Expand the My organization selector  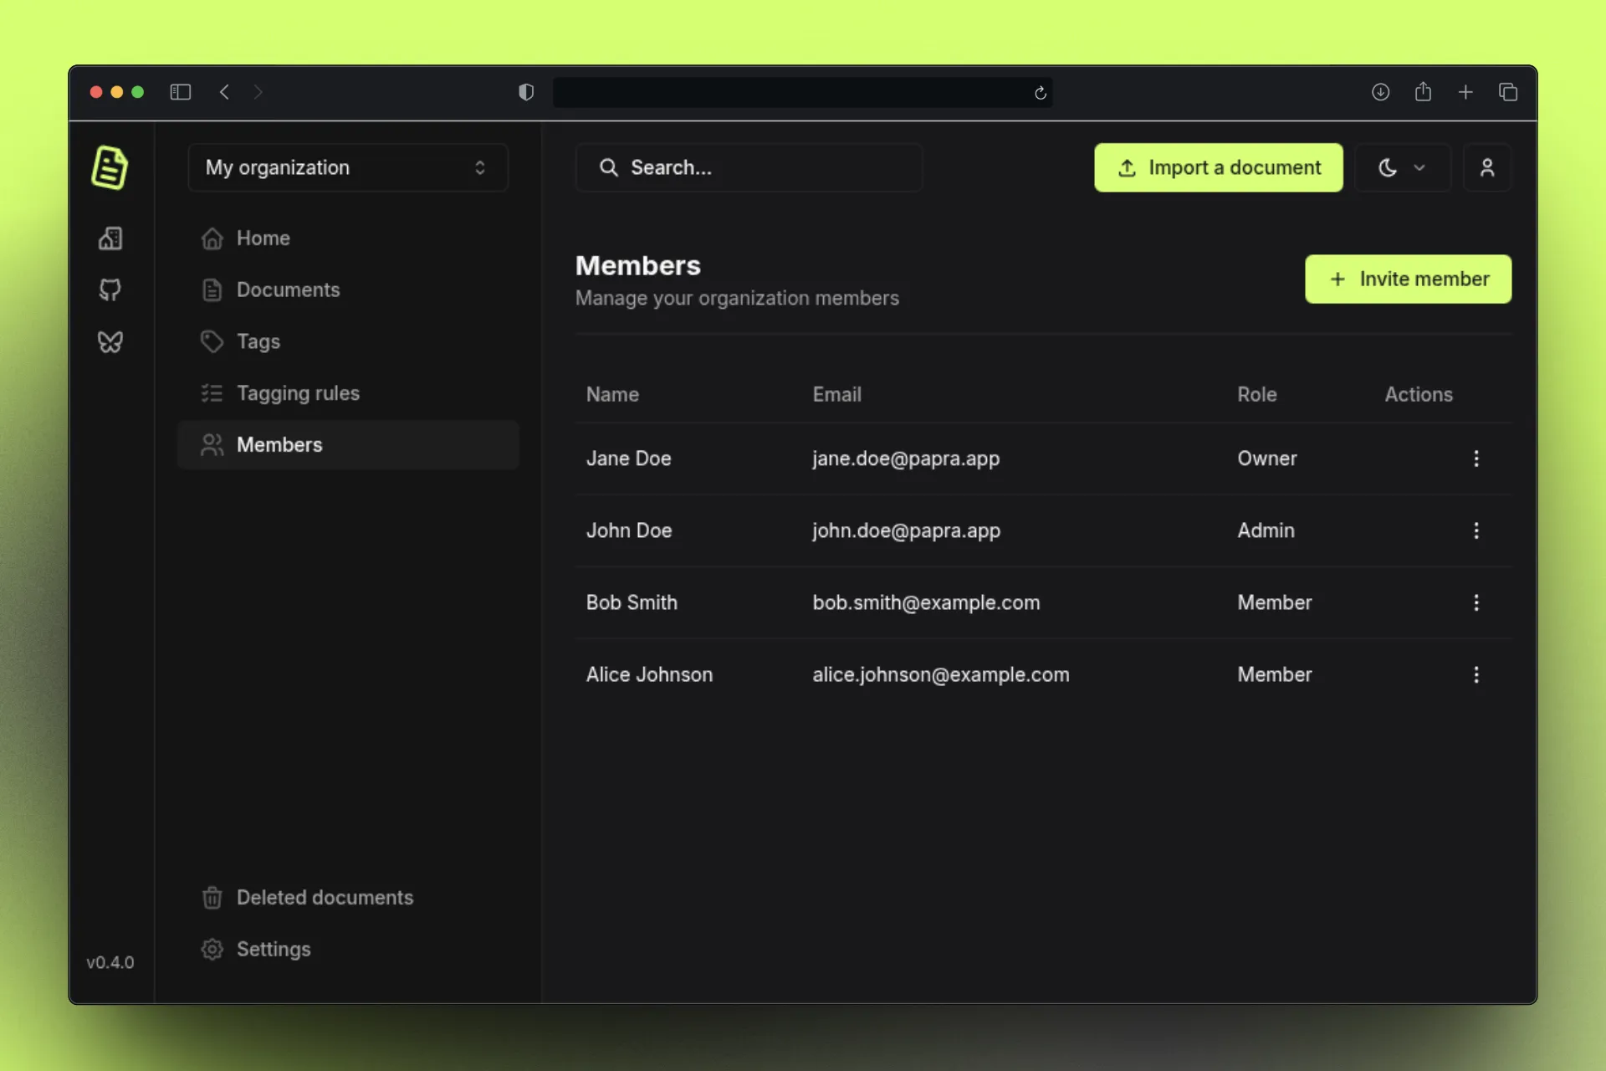[x=348, y=167]
